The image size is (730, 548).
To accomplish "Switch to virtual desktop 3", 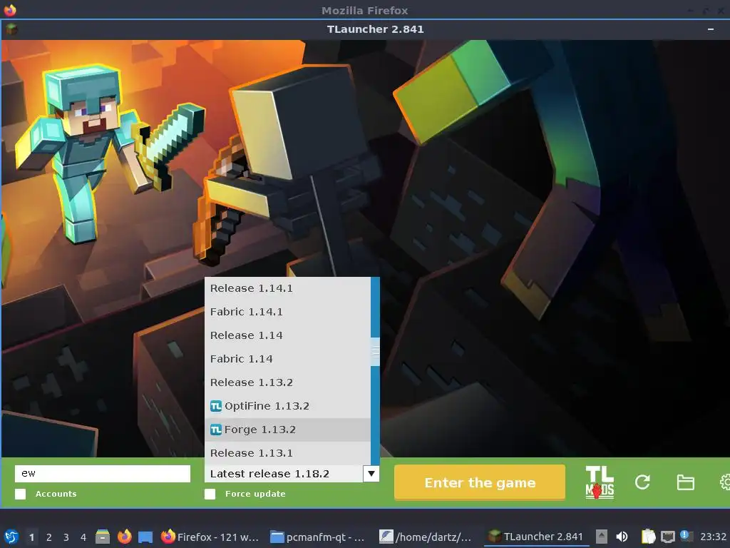I will [66, 537].
